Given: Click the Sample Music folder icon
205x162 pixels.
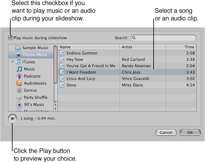Looking at the screenshot, I should [x=18, y=48].
